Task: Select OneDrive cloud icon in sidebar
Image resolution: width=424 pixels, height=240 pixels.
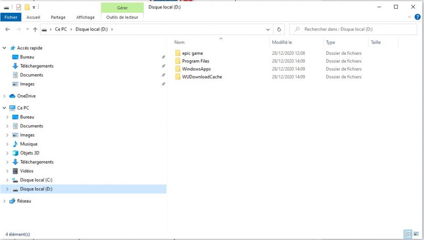Action: point(12,96)
